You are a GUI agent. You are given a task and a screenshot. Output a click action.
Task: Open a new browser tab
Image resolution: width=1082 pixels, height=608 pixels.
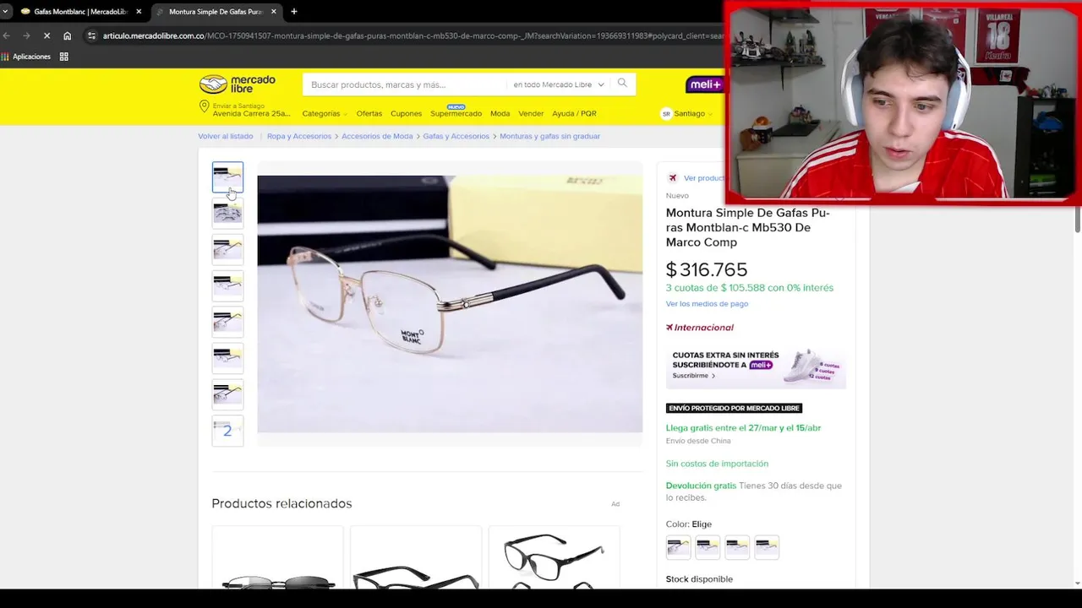(x=293, y=11)
